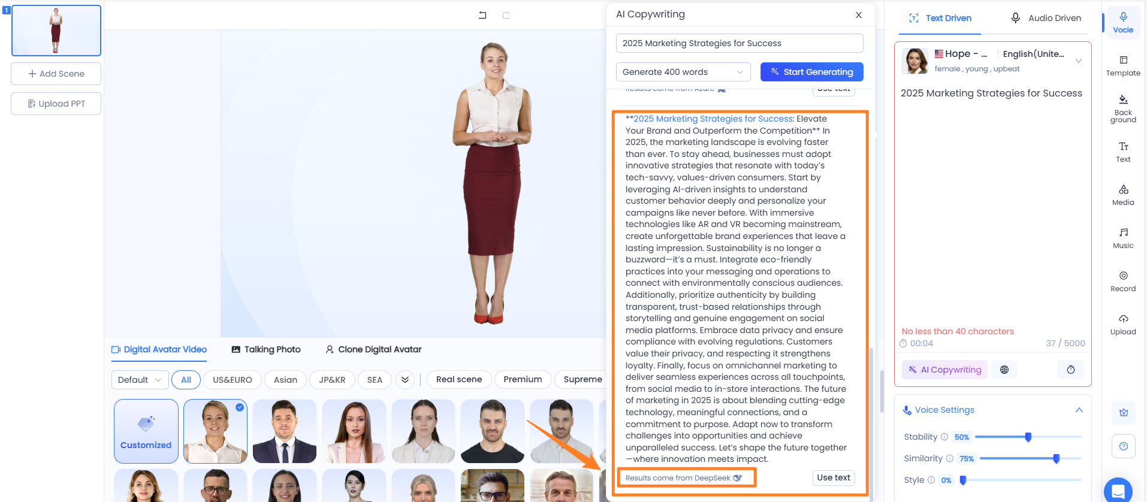Click the undo arrow above canvas
The image size is (1147, 502).
pyautogui.click(x=482, y=15)
